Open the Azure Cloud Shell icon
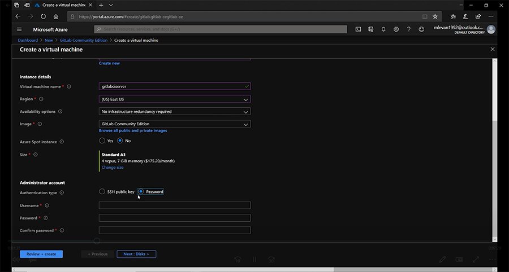The height and width of the screenshot is (272, 509). coord(358,29)
